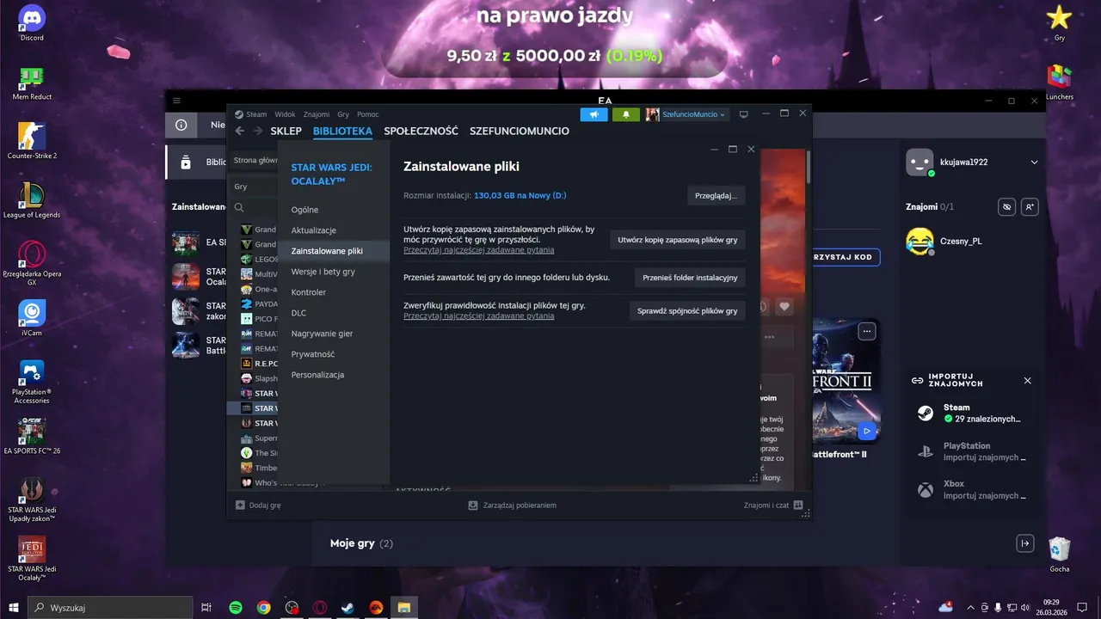This screenshot has height=619, width=1101.
Task: Open the Gry filter dropdown in Steam library
Action: (254, 187)
